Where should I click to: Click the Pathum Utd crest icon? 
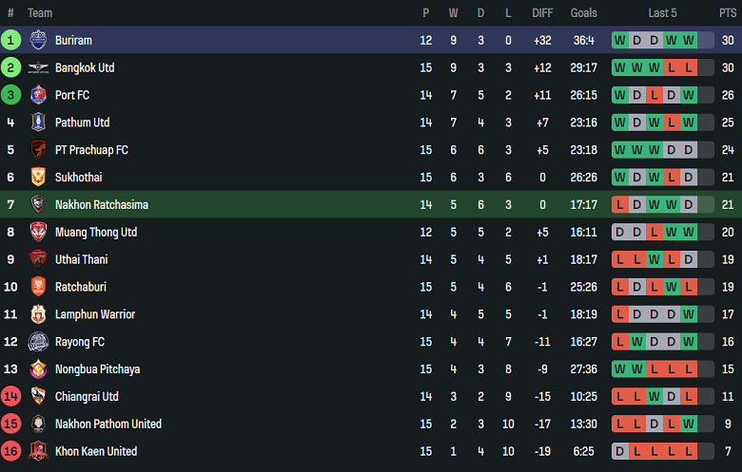(x=38, y=123)
